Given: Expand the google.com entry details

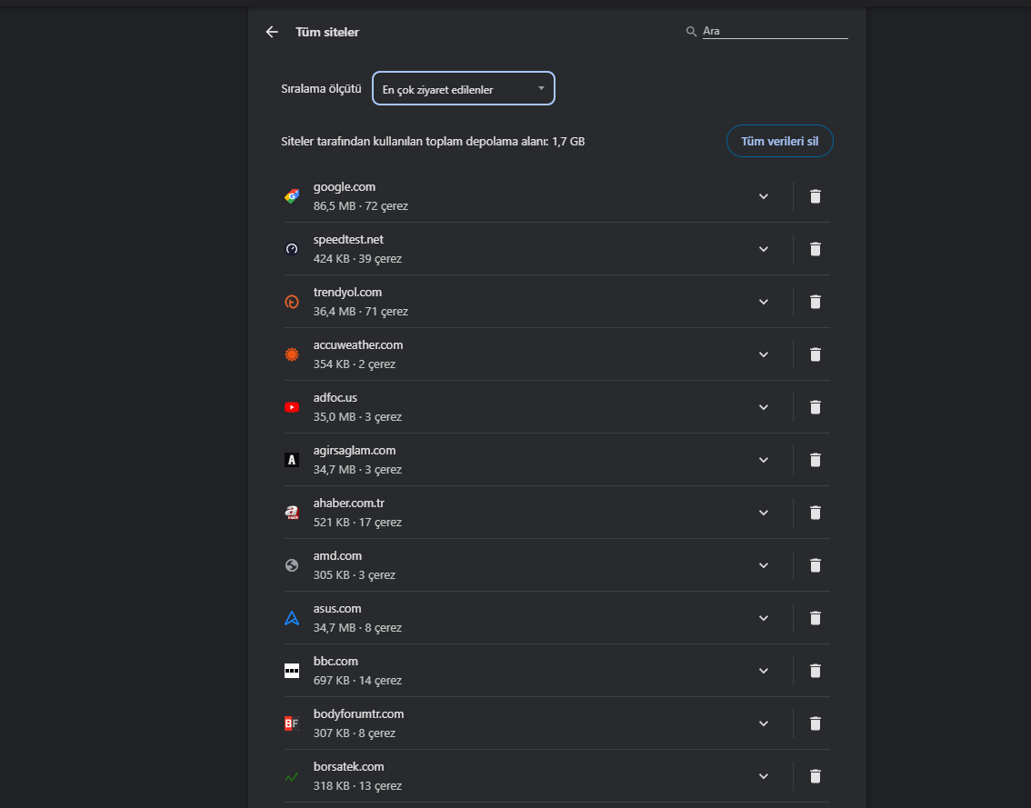Looking at the screenshot, I should point(764,196).
